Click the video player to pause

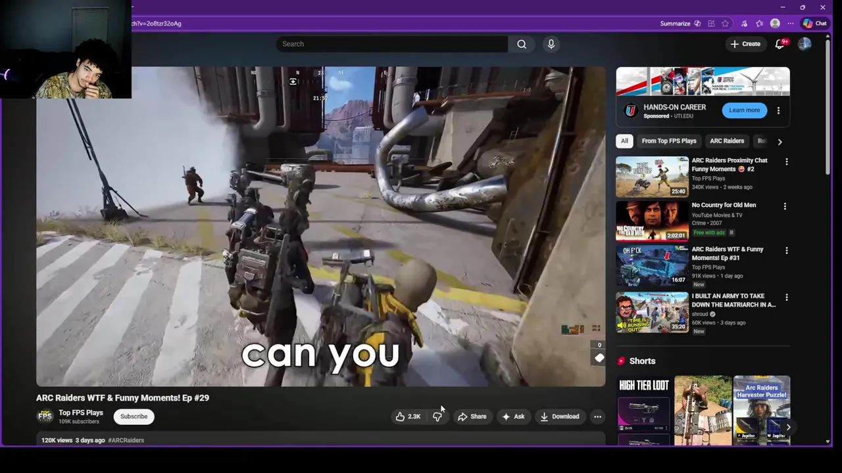point(321,227)
